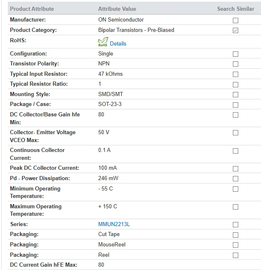
Task: Check the Package / Case SOT-23-3 checkbox
Action: (x=235, y=105)
